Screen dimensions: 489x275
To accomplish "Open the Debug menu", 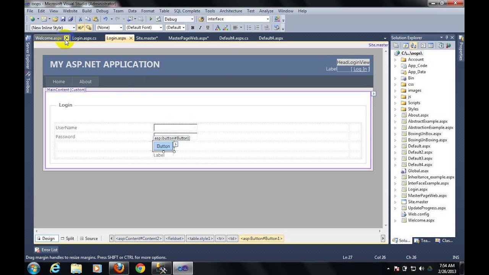I will pos(102,11).
